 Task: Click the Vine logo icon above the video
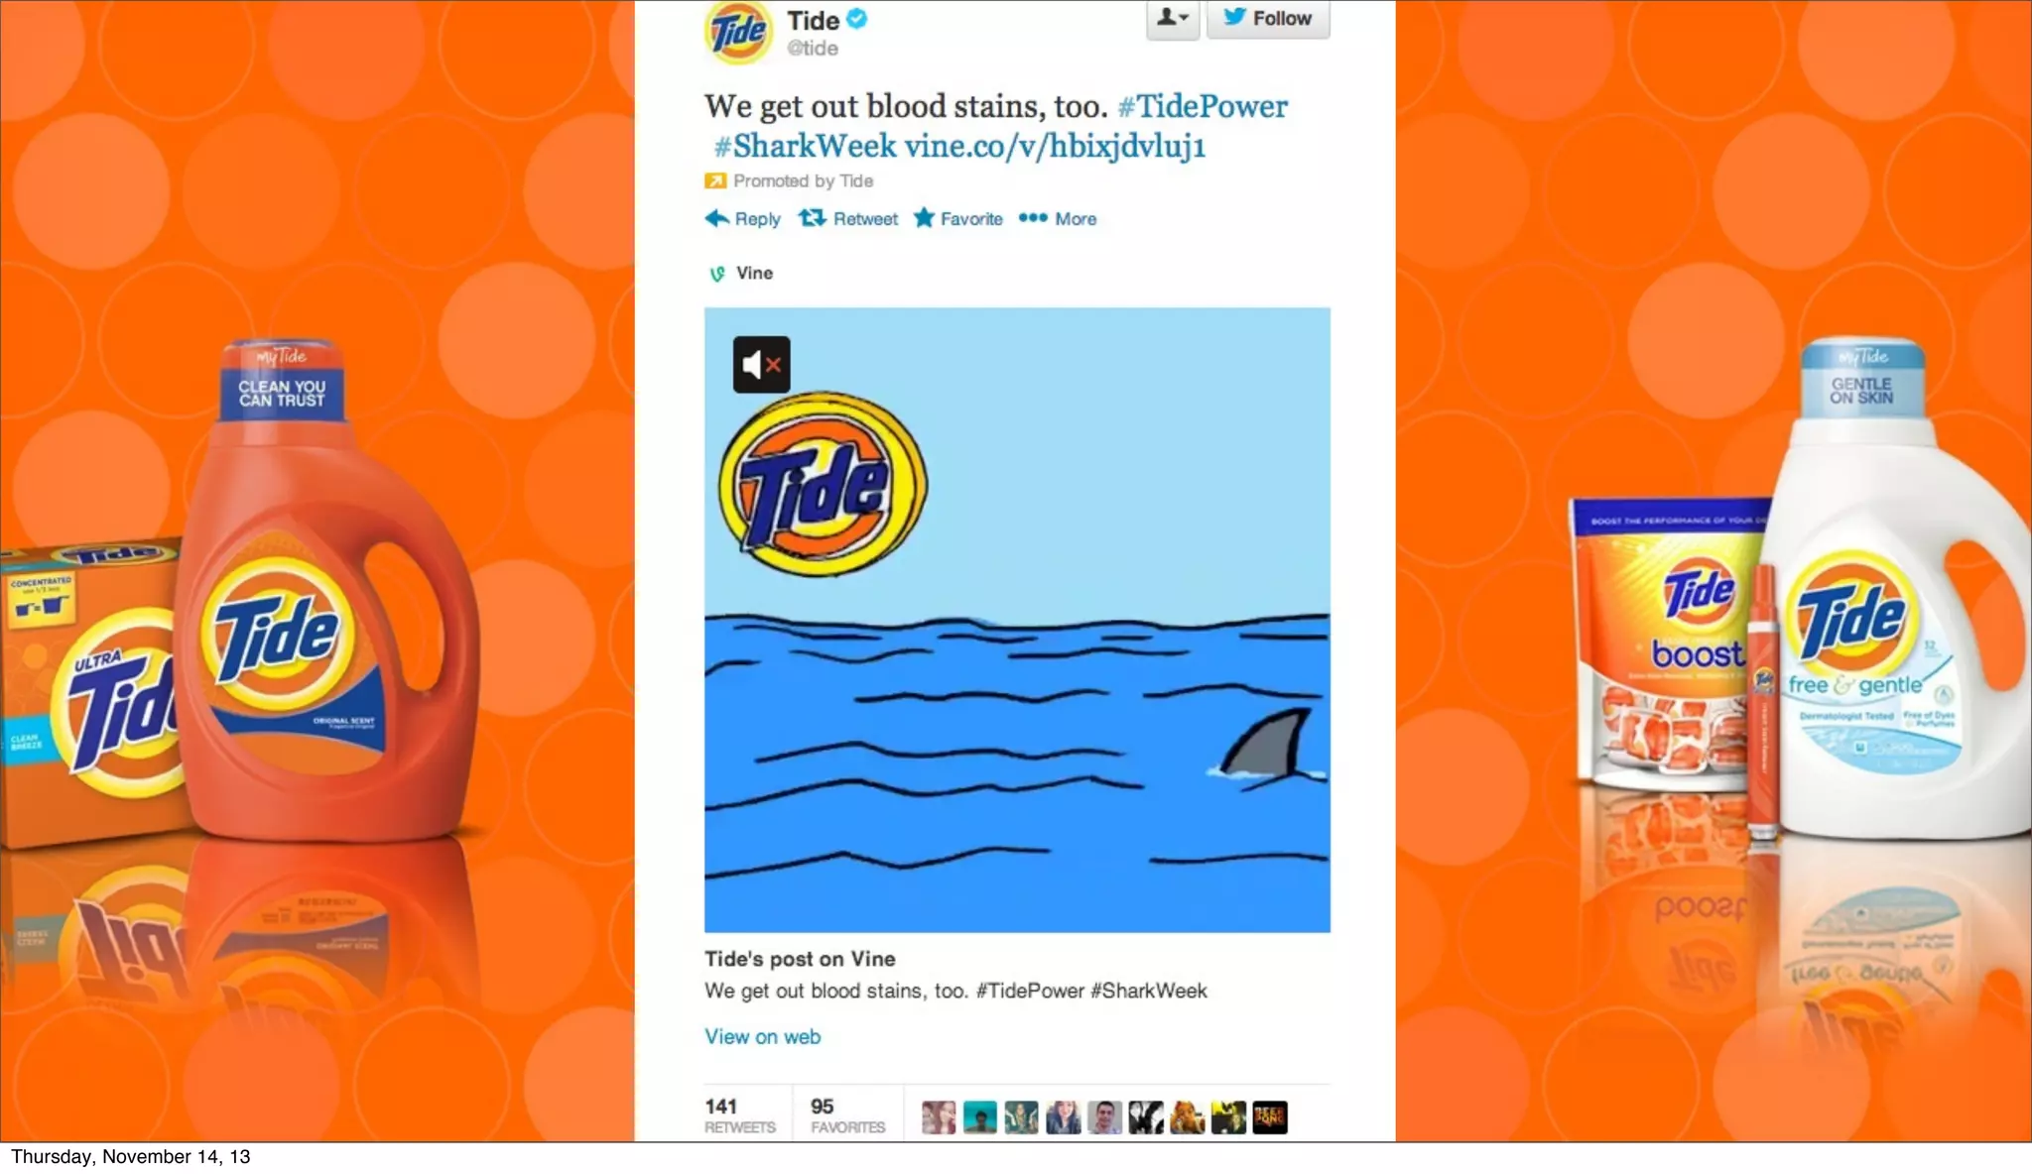pos(717,274)
